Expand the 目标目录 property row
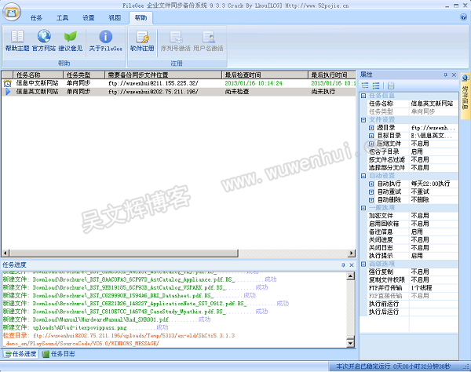The height and width of the screenshot is (372, 471). pyautogui.click(x=371, y=135)
